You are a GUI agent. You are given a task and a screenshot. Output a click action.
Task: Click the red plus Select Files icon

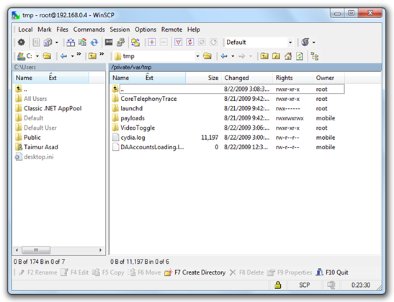[x=152, y=43]
